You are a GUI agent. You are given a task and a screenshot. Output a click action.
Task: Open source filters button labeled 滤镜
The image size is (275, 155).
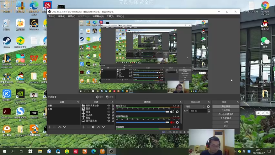(110, 97)
